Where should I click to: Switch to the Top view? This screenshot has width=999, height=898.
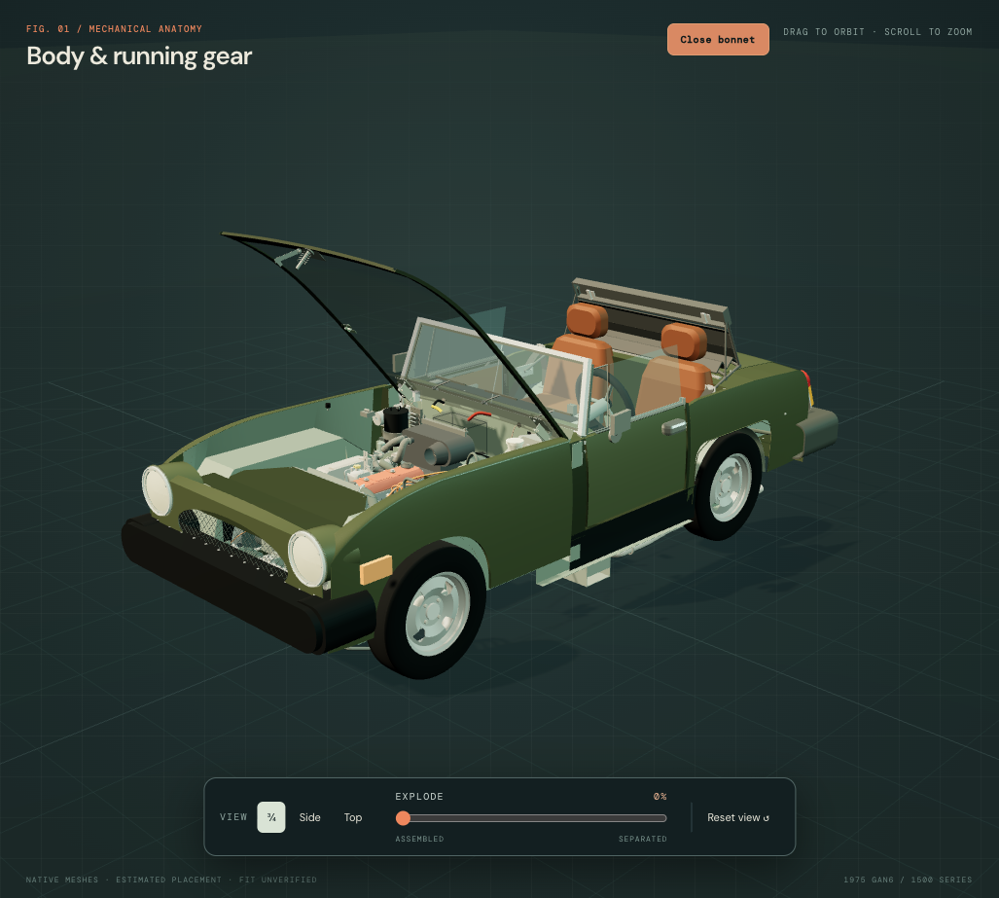pyautogui.click(x=353, y=817)
